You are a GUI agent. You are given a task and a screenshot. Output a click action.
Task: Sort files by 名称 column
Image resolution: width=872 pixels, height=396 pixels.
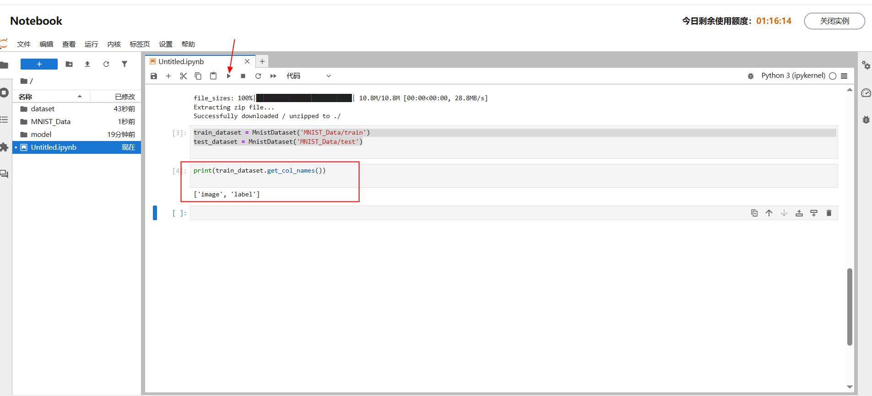(50, 97)
